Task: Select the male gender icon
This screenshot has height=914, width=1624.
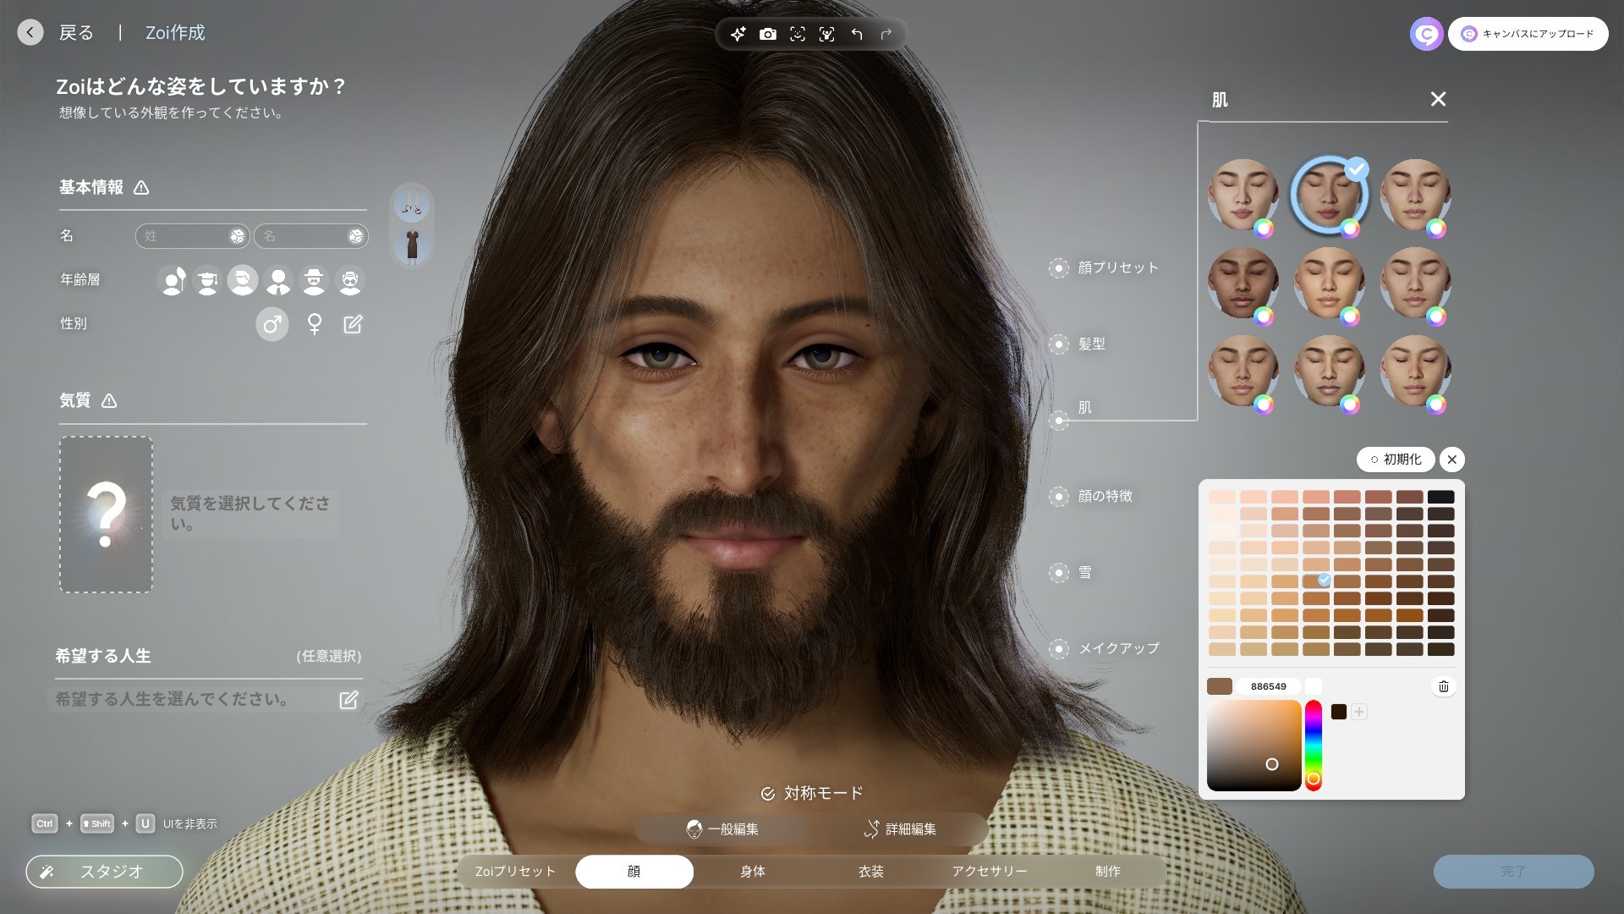Action: coord(272,324)
